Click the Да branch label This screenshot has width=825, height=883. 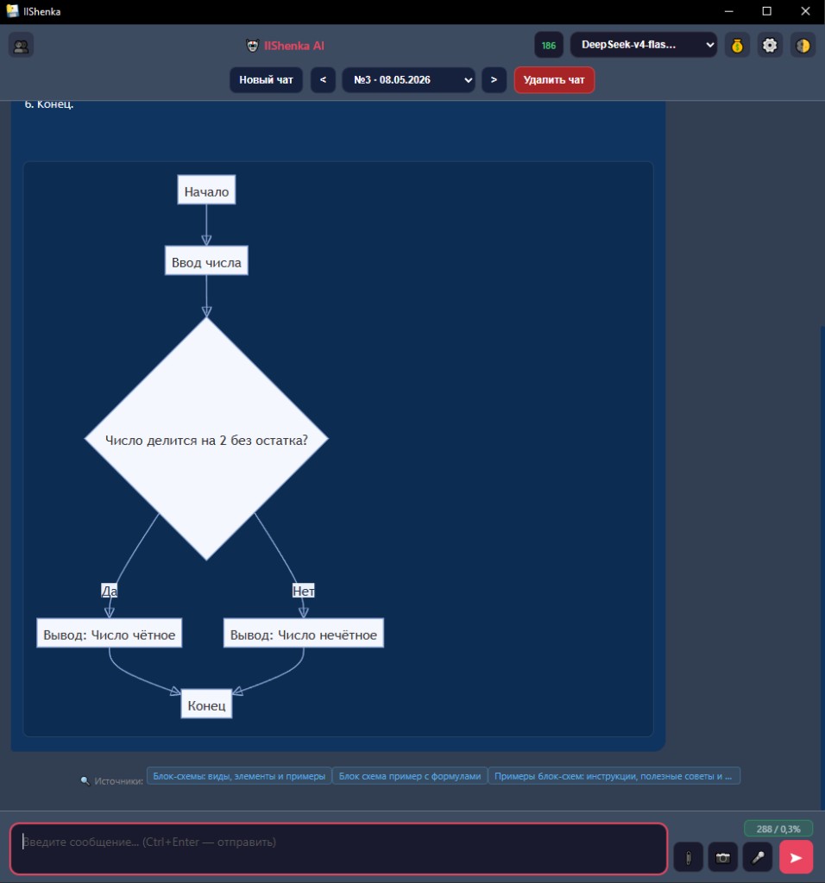pos(110,591)
